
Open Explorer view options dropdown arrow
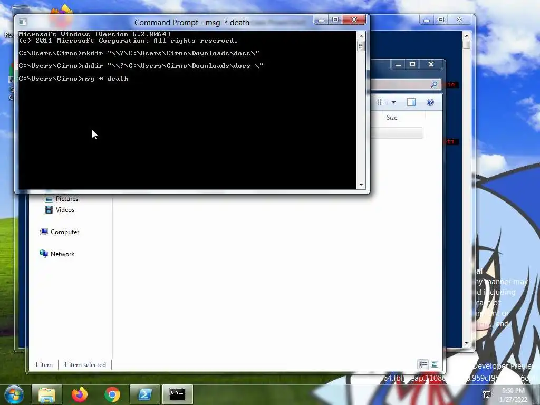[393, 102]
